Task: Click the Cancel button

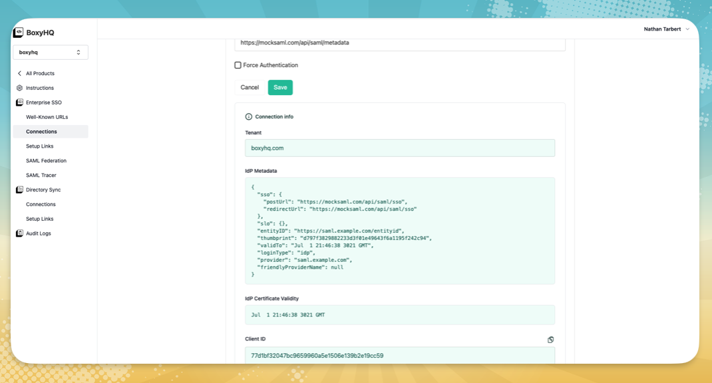Action: [x=250, y=88]
